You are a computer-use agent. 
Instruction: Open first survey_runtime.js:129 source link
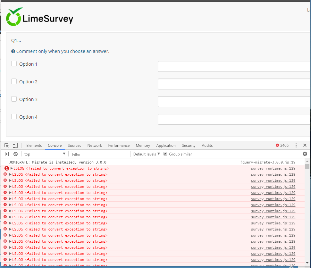coord(273,168)
